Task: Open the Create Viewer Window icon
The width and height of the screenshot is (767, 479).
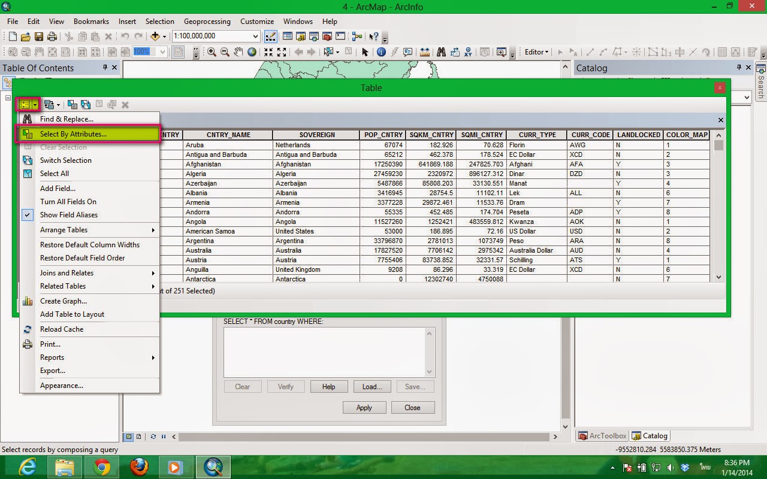Action: point(501,52)
